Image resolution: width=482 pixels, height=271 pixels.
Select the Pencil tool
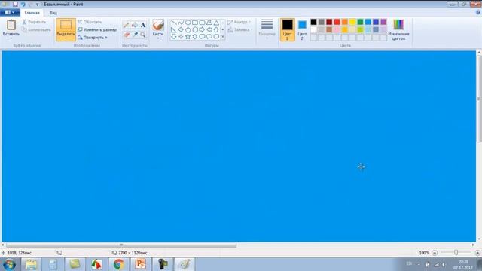[x=127, y=25]
